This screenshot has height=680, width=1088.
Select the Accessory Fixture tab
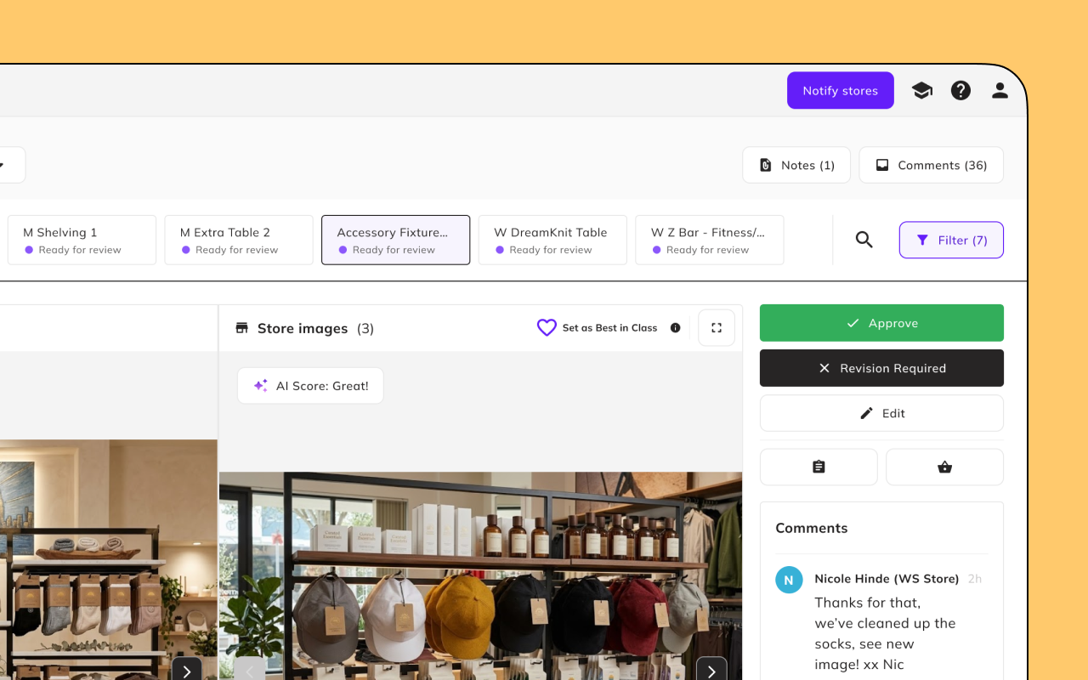(395, 240)
